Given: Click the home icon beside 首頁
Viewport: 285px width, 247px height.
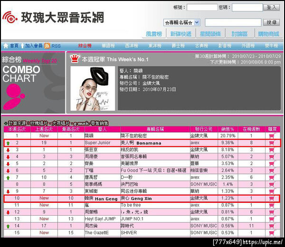Looking at the screenshot, I should [x=6, y=46].
